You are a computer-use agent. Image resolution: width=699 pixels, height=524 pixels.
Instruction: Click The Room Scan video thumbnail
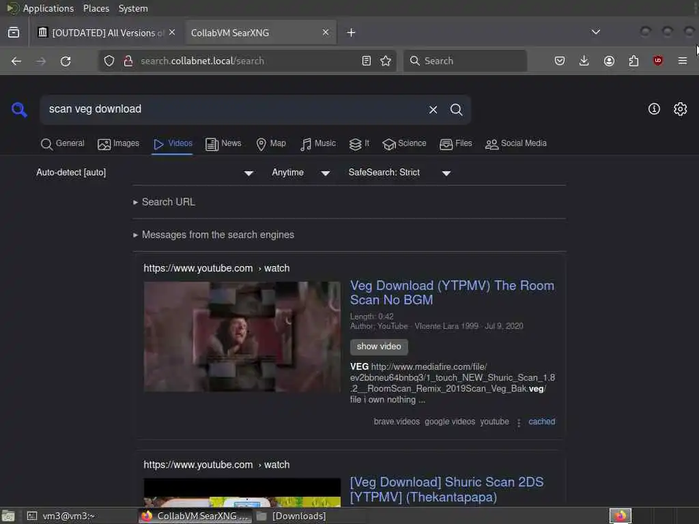[242, 337]
